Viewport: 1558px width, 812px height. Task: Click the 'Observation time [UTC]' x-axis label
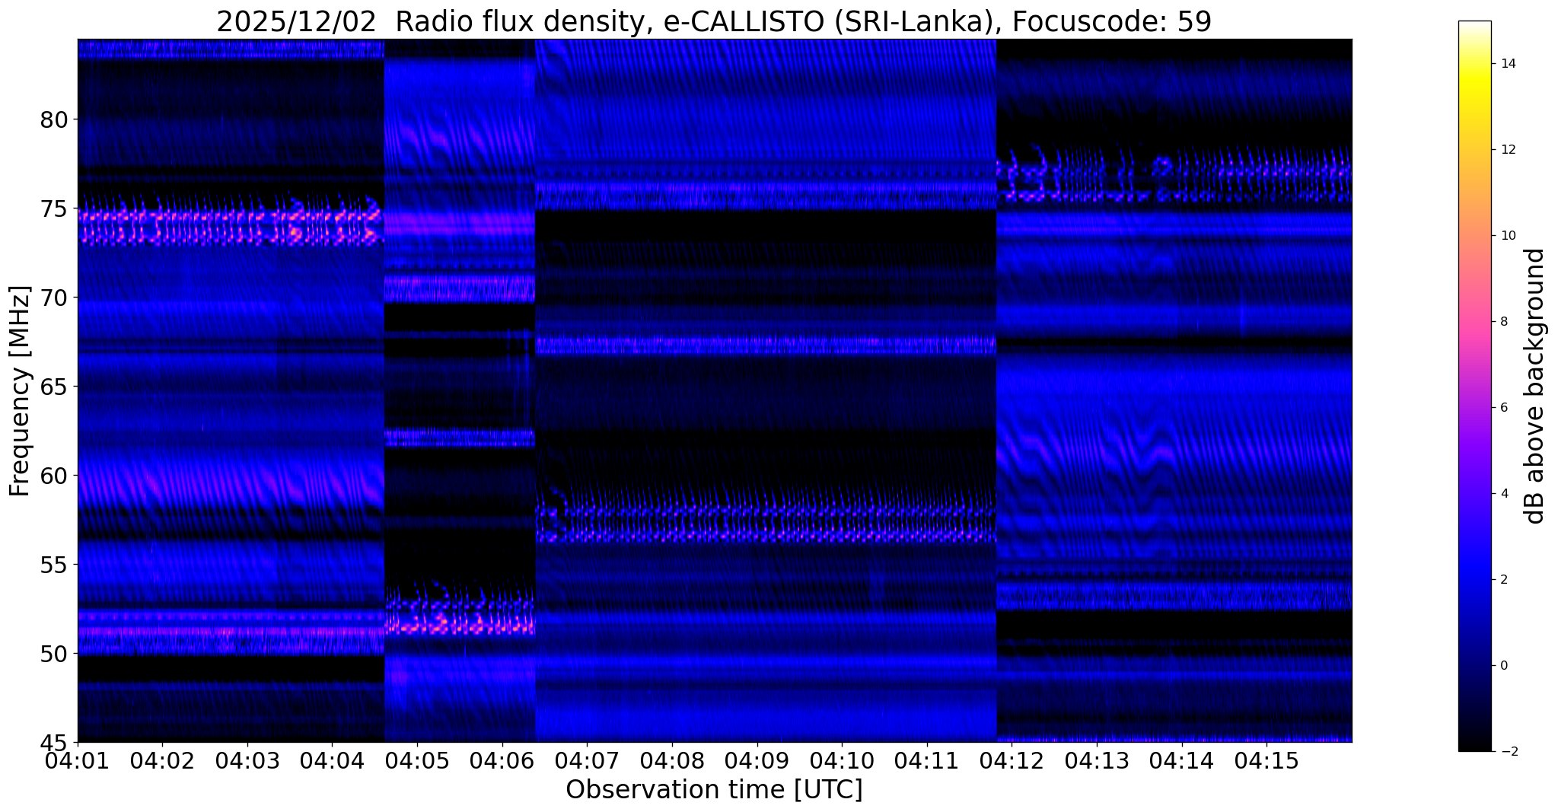[x=714, y=790]
